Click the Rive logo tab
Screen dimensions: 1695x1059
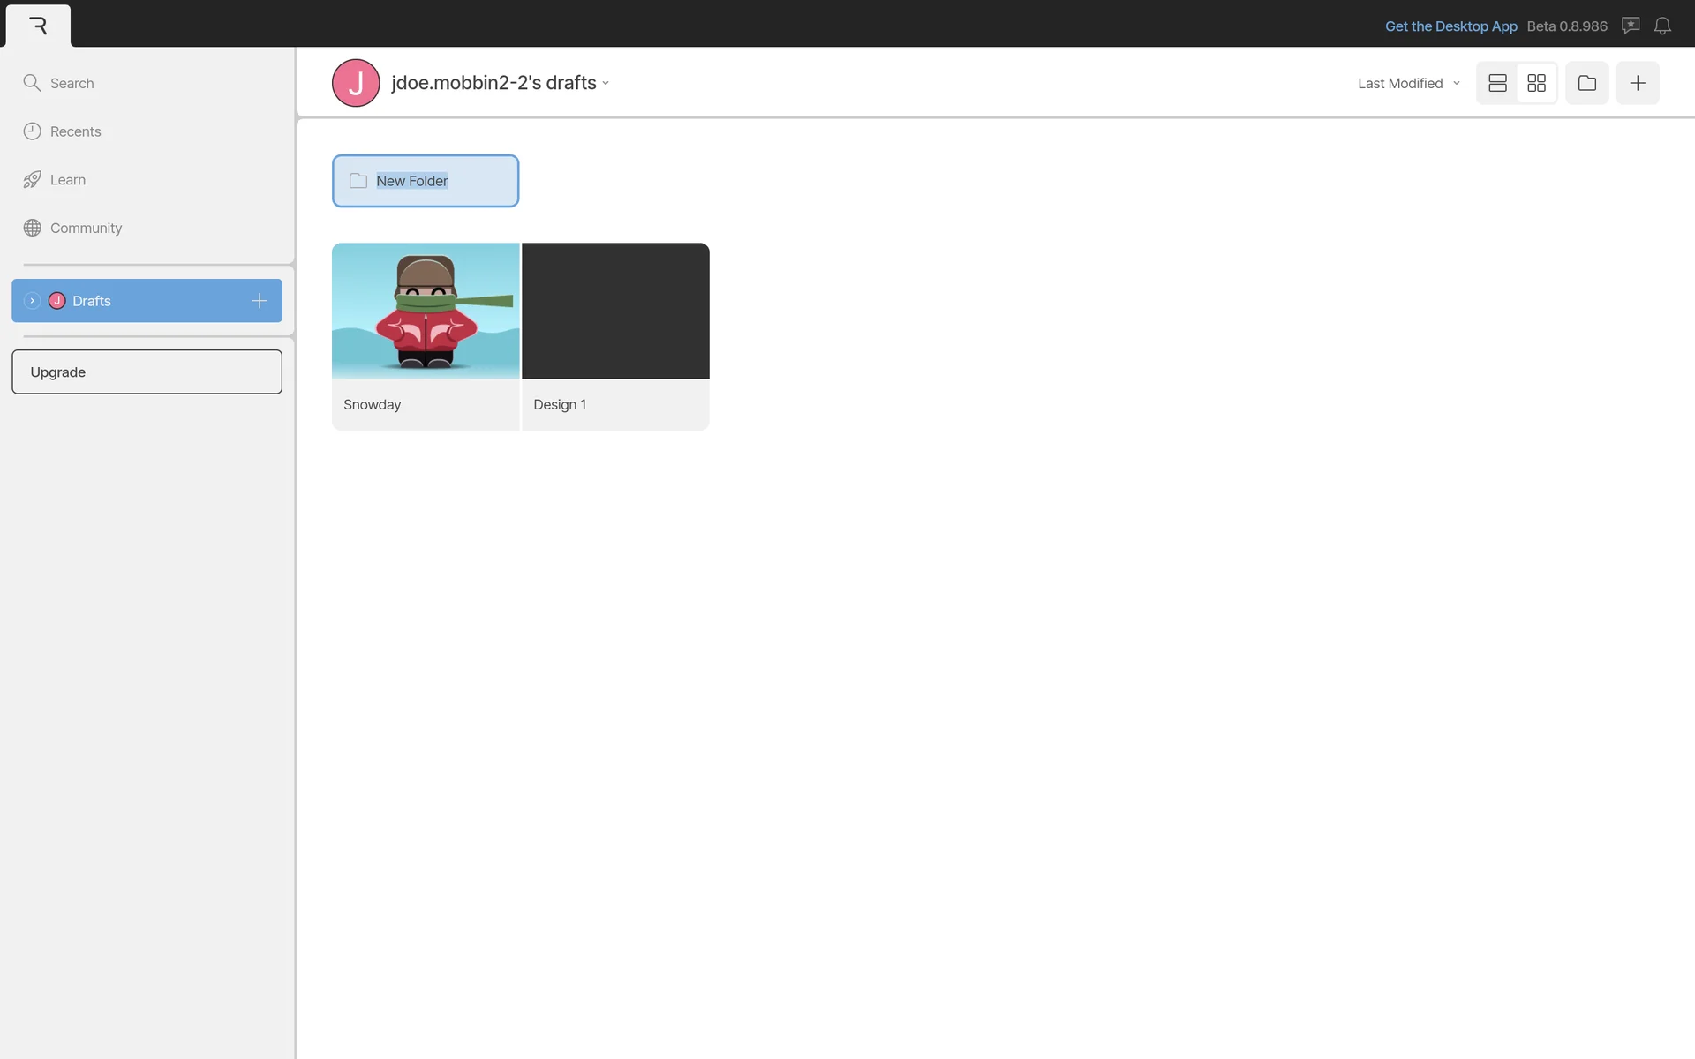38,26
